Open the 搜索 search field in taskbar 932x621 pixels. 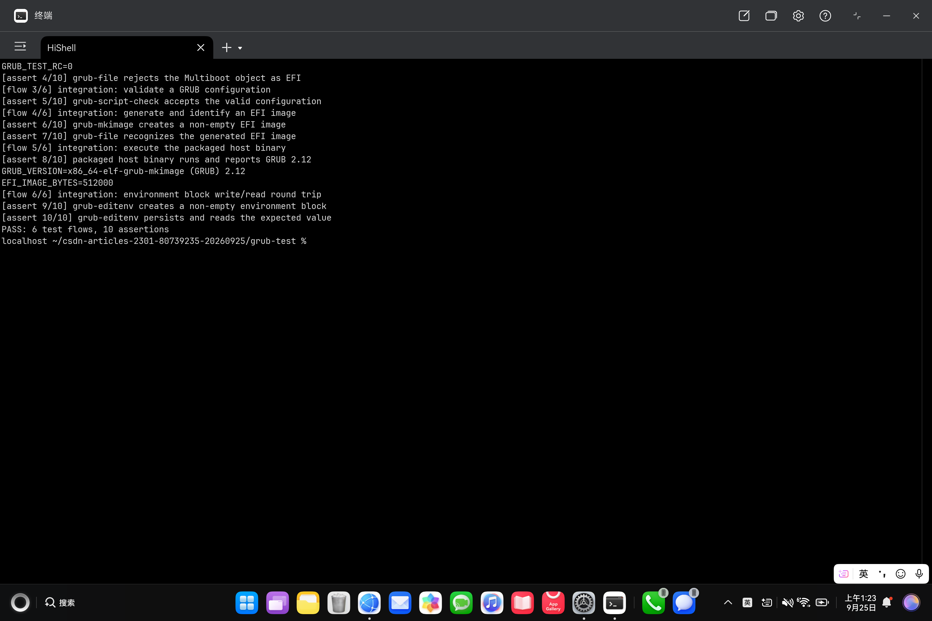click(60, 602)
